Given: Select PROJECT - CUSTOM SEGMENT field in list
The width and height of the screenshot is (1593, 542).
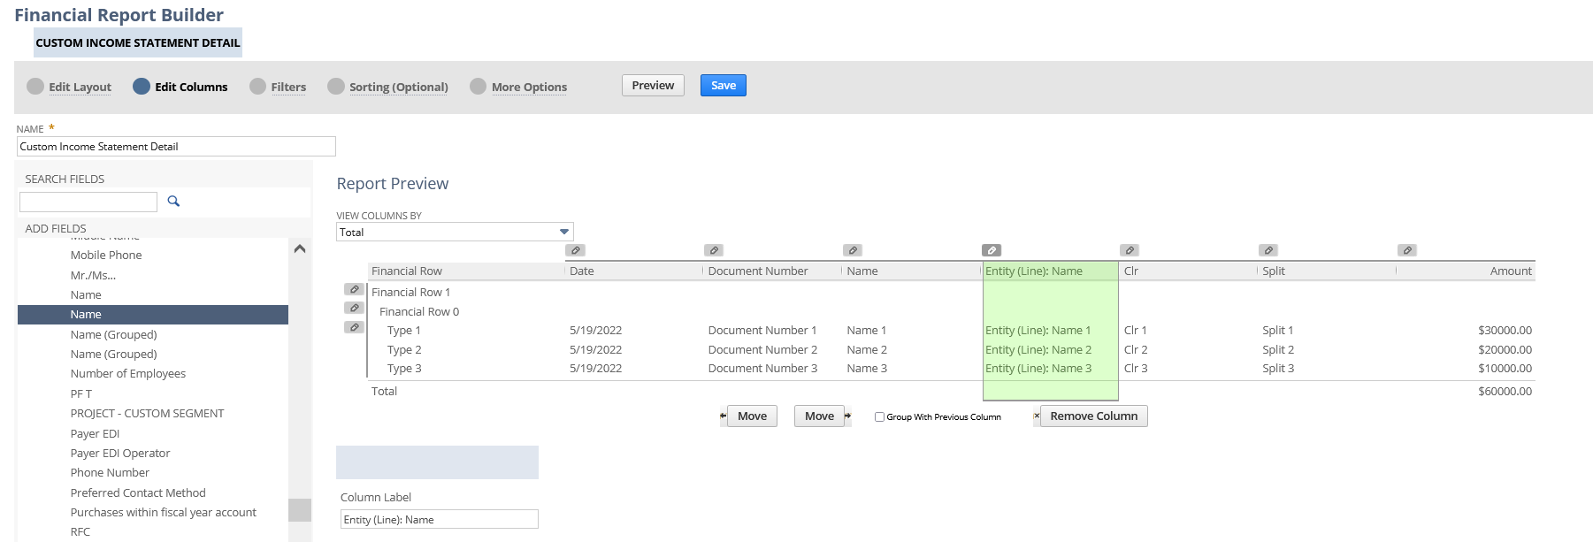Looking at the screenshot, I should (x=147, y=413).
